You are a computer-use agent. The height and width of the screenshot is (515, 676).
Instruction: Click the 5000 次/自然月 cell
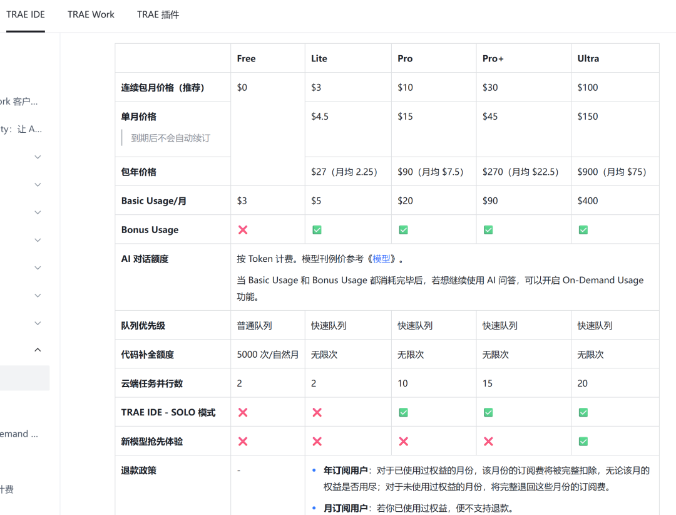point(268,355)
